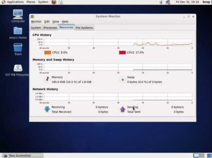This screenshot has height=158, width=212.
Task: Open Firefox from the top panel
Action: (54, 2)
